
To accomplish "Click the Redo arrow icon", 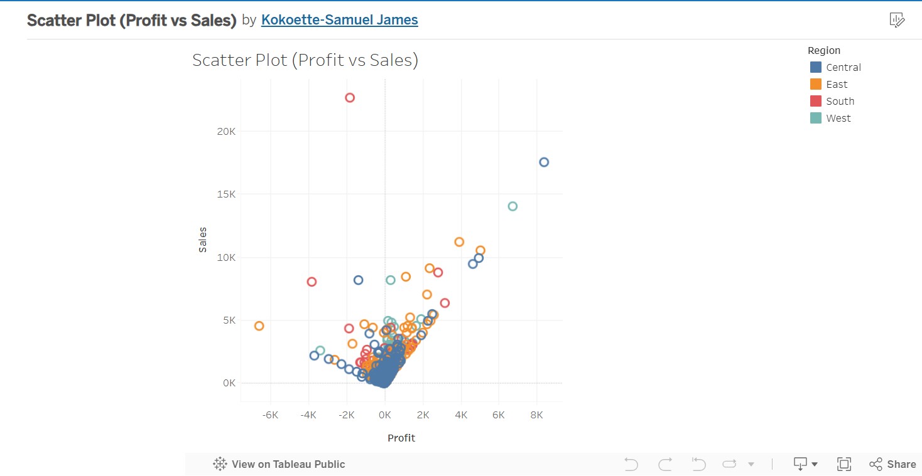I will pyautogui.click(x=664, y=464).
